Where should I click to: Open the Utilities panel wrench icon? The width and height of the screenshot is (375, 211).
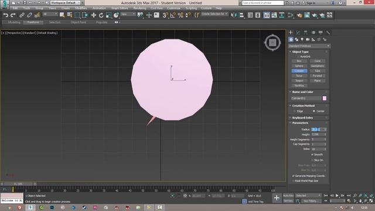328,32
